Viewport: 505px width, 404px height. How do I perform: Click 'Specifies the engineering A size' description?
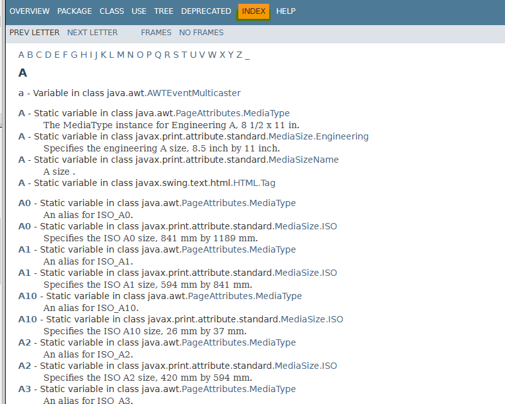pos(162,148)
